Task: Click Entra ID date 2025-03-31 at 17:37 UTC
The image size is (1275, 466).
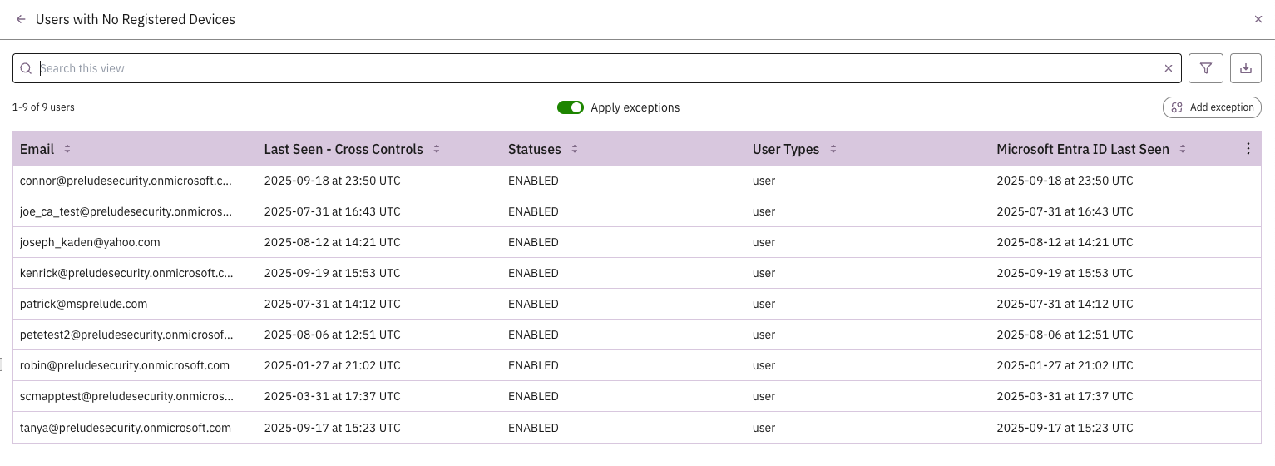Action: pyautogui.click(x=1065, y=396)
